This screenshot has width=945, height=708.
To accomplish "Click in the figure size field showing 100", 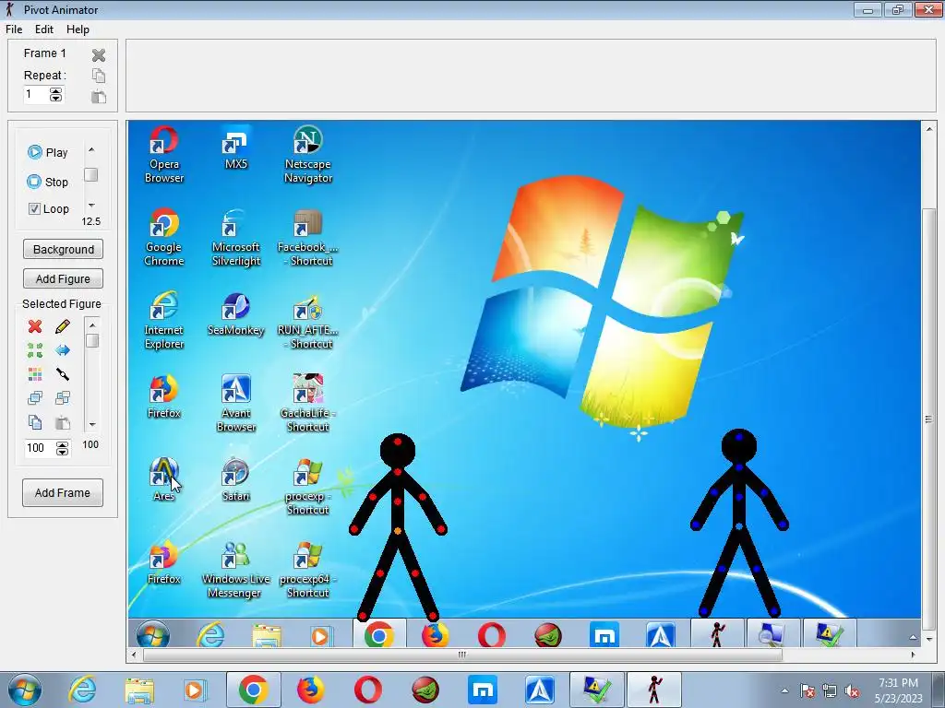I will (x=40, y=448).
